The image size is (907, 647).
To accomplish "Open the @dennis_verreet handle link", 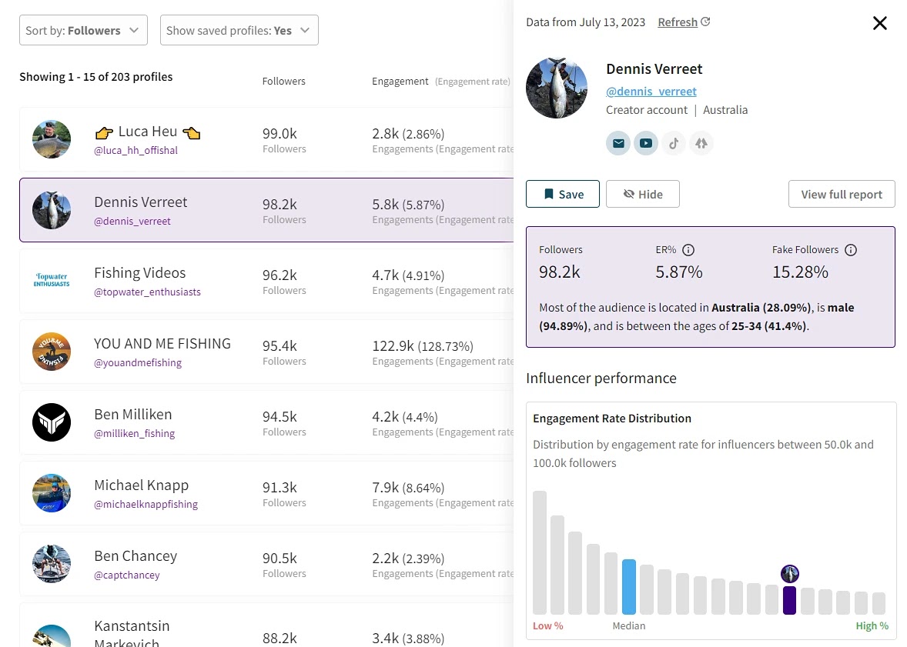I will [x=651, y=91].
